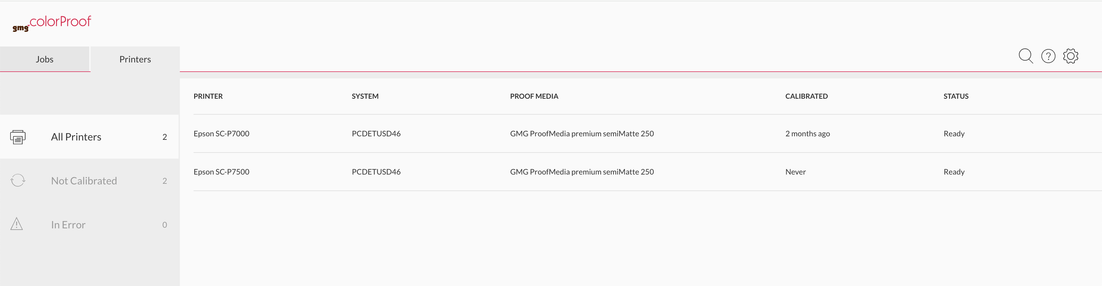The height and width of the screenshot is (286, 1102).
Task: Select the In Error filter
Action: point(89,225)
